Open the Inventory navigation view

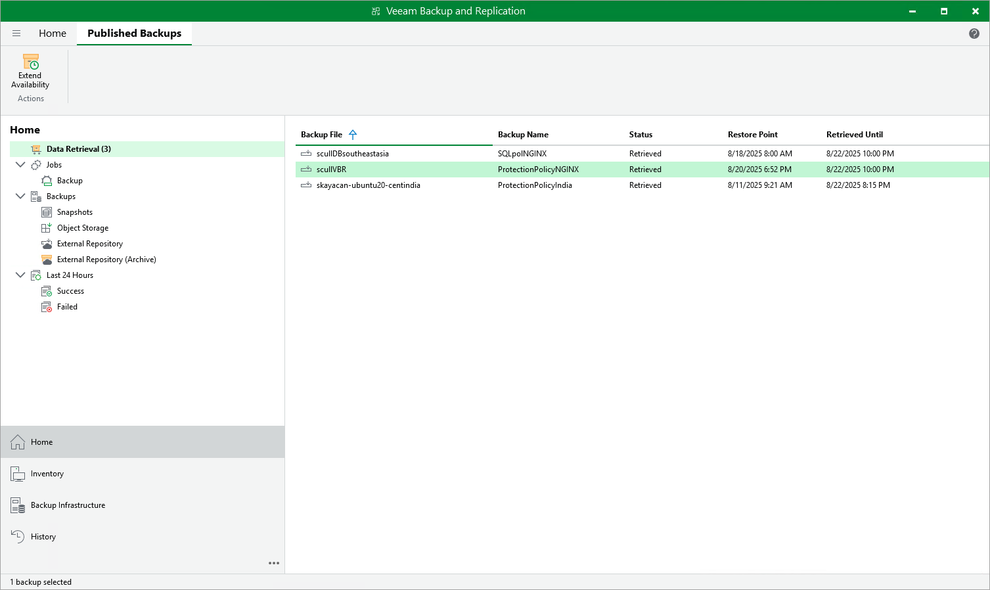pyautogui.click(x=143, y=474)
